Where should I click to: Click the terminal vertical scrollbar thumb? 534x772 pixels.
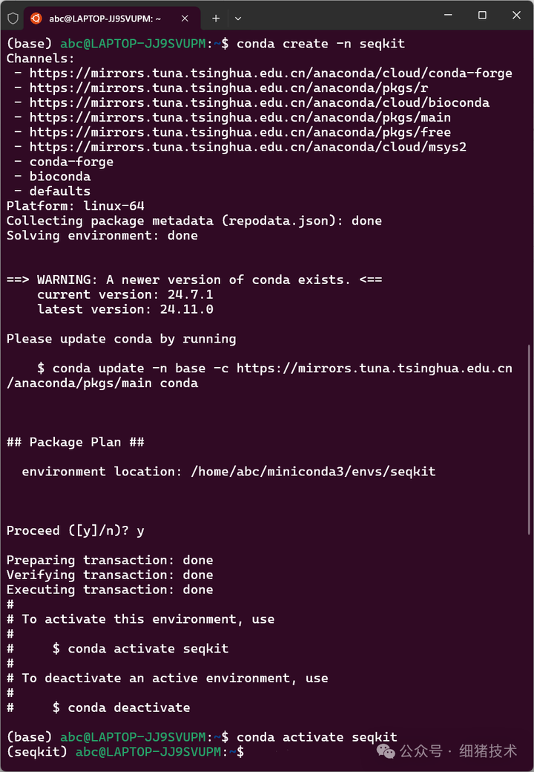click(529, 438)
